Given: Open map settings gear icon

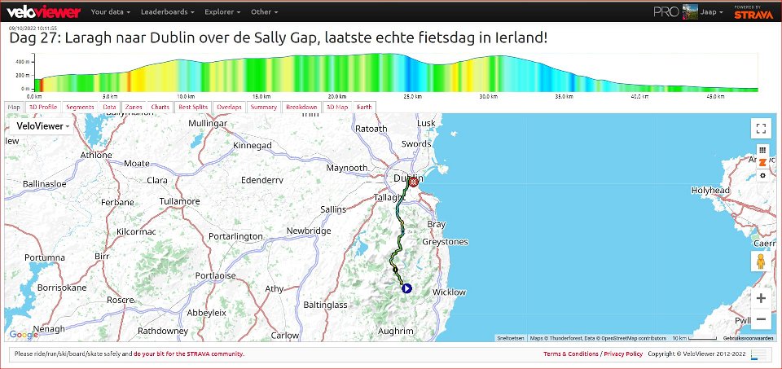Looking at the screenshot, I should point(762,175).
